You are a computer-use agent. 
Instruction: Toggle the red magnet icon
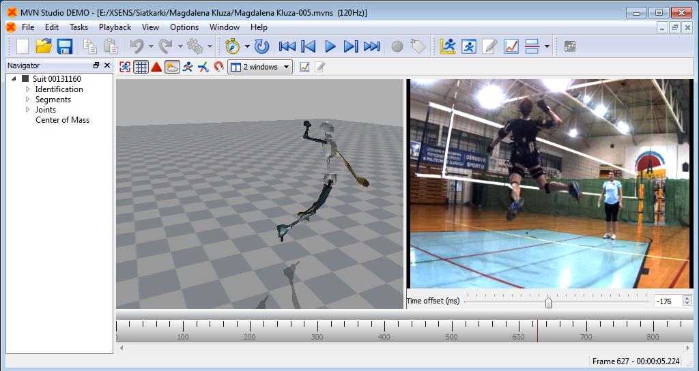(218, 67)
